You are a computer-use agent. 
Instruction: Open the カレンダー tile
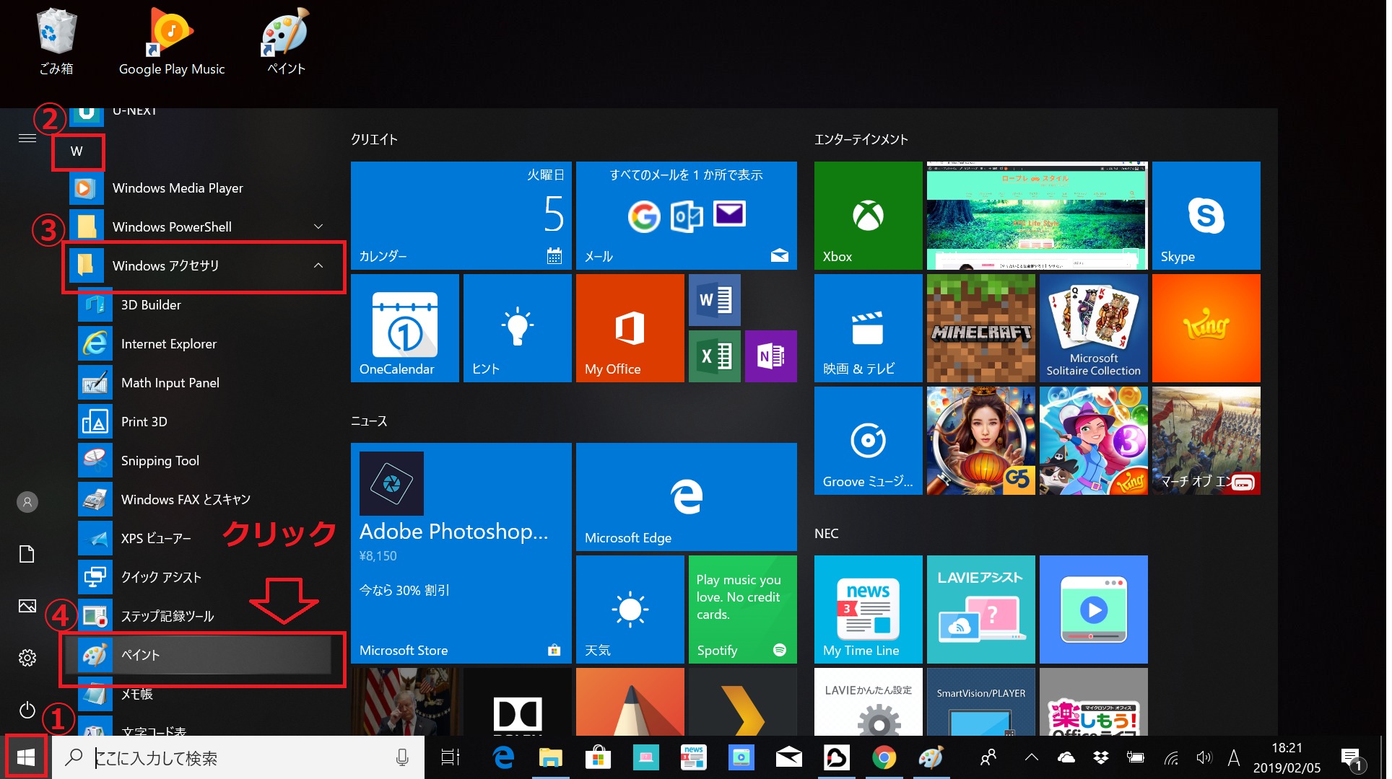click(461, 216)
